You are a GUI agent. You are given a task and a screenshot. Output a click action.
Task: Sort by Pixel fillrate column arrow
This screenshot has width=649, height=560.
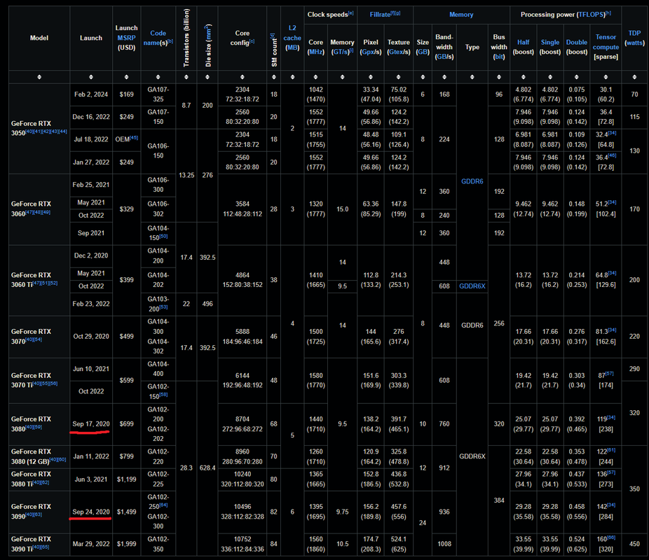tap(371, 77)
